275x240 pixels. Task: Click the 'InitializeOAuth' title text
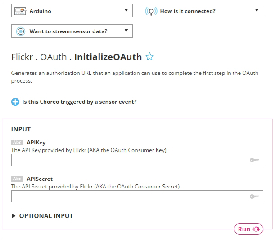(108, 57)
